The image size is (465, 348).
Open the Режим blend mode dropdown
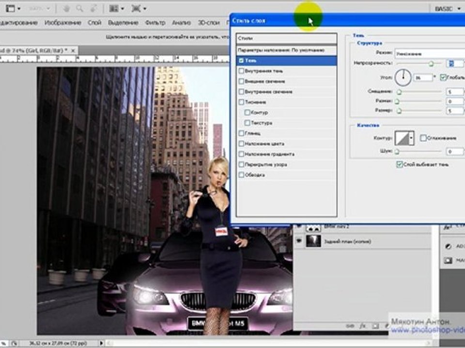point(430,54)
